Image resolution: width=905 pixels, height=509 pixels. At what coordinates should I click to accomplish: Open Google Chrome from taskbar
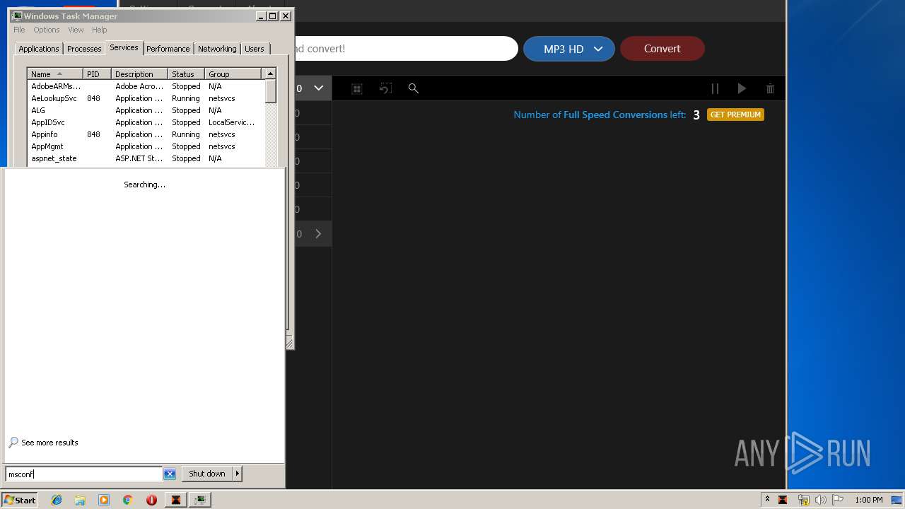(x=128, y=500)
